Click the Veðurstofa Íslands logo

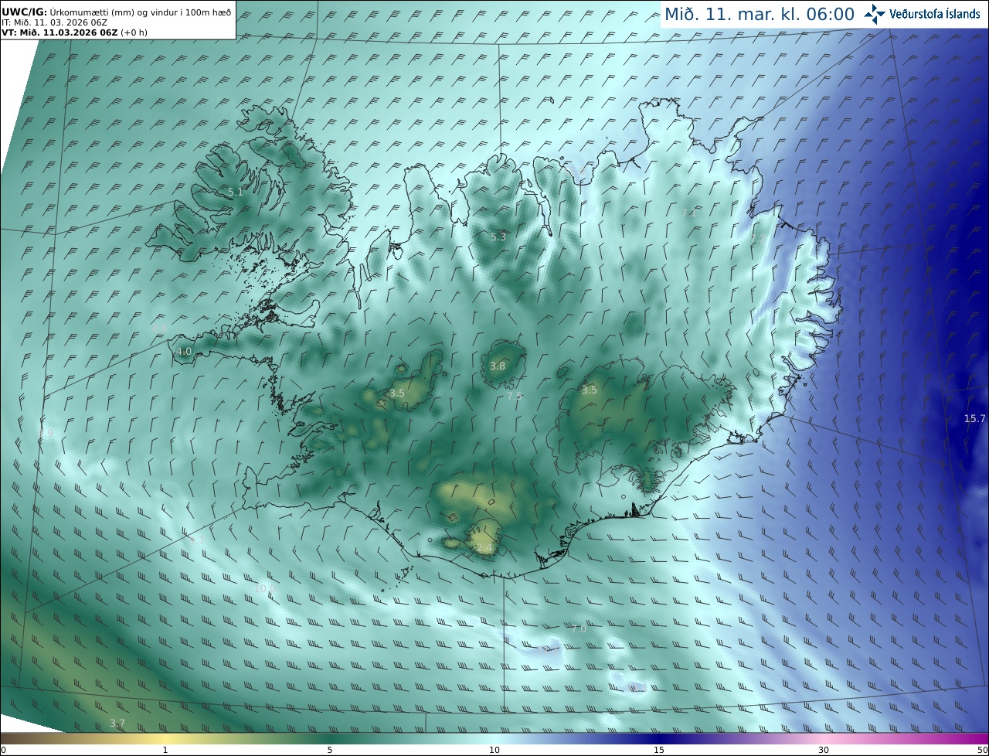[x=922, y=14]
